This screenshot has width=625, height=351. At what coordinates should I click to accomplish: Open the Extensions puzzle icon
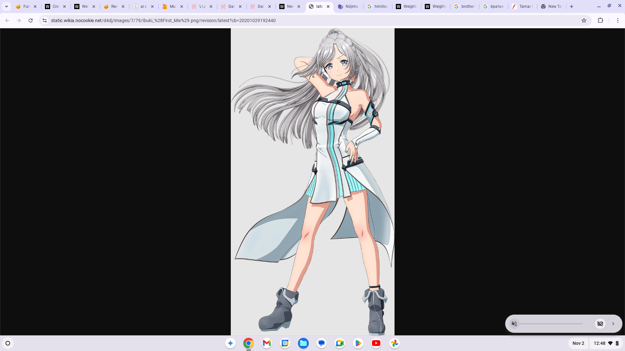tap(601, 20)
